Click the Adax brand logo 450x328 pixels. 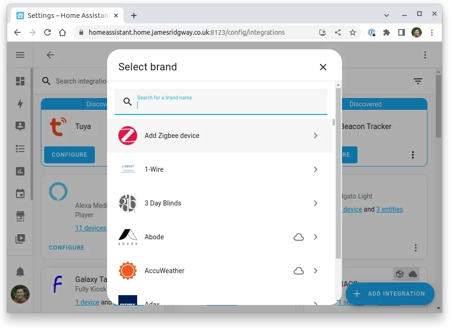pos(128,300)
